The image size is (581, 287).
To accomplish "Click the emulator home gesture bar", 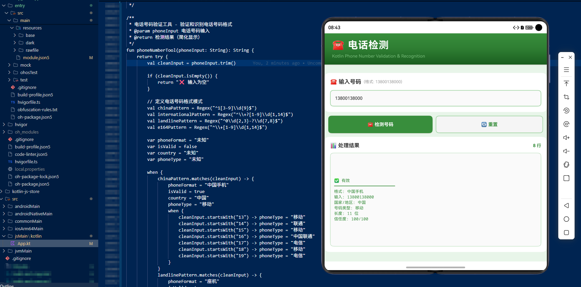I will point(435,267).
